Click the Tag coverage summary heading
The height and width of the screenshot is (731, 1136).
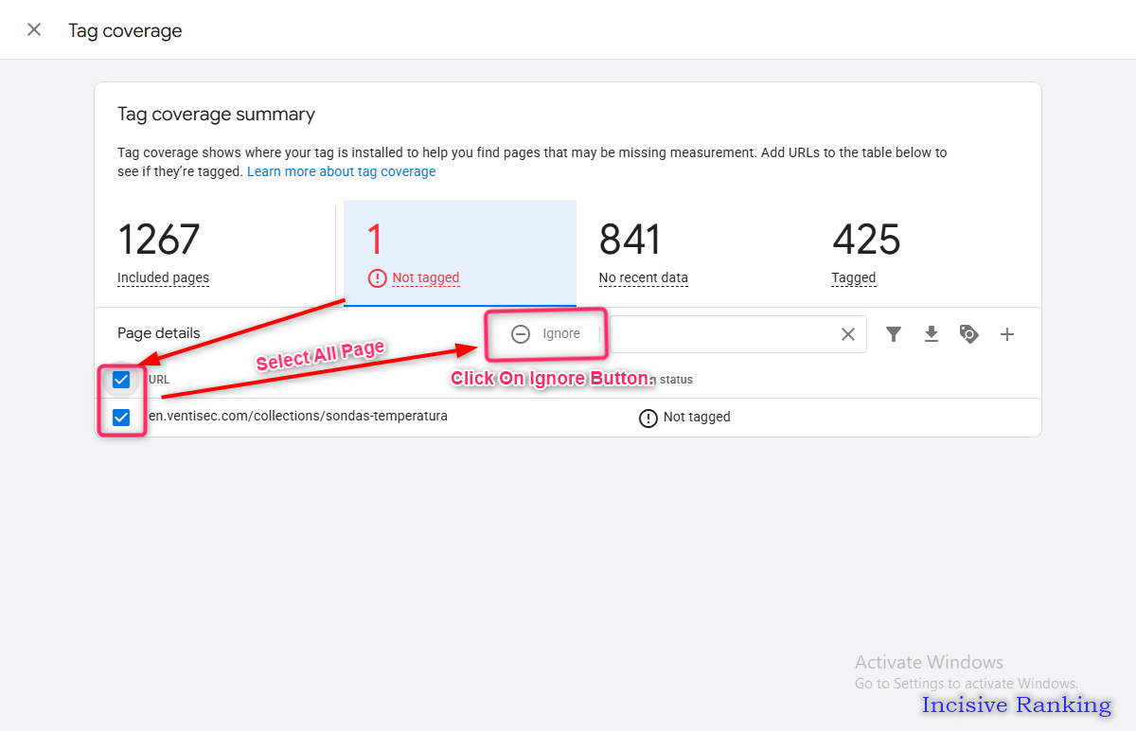click(216, 115)
